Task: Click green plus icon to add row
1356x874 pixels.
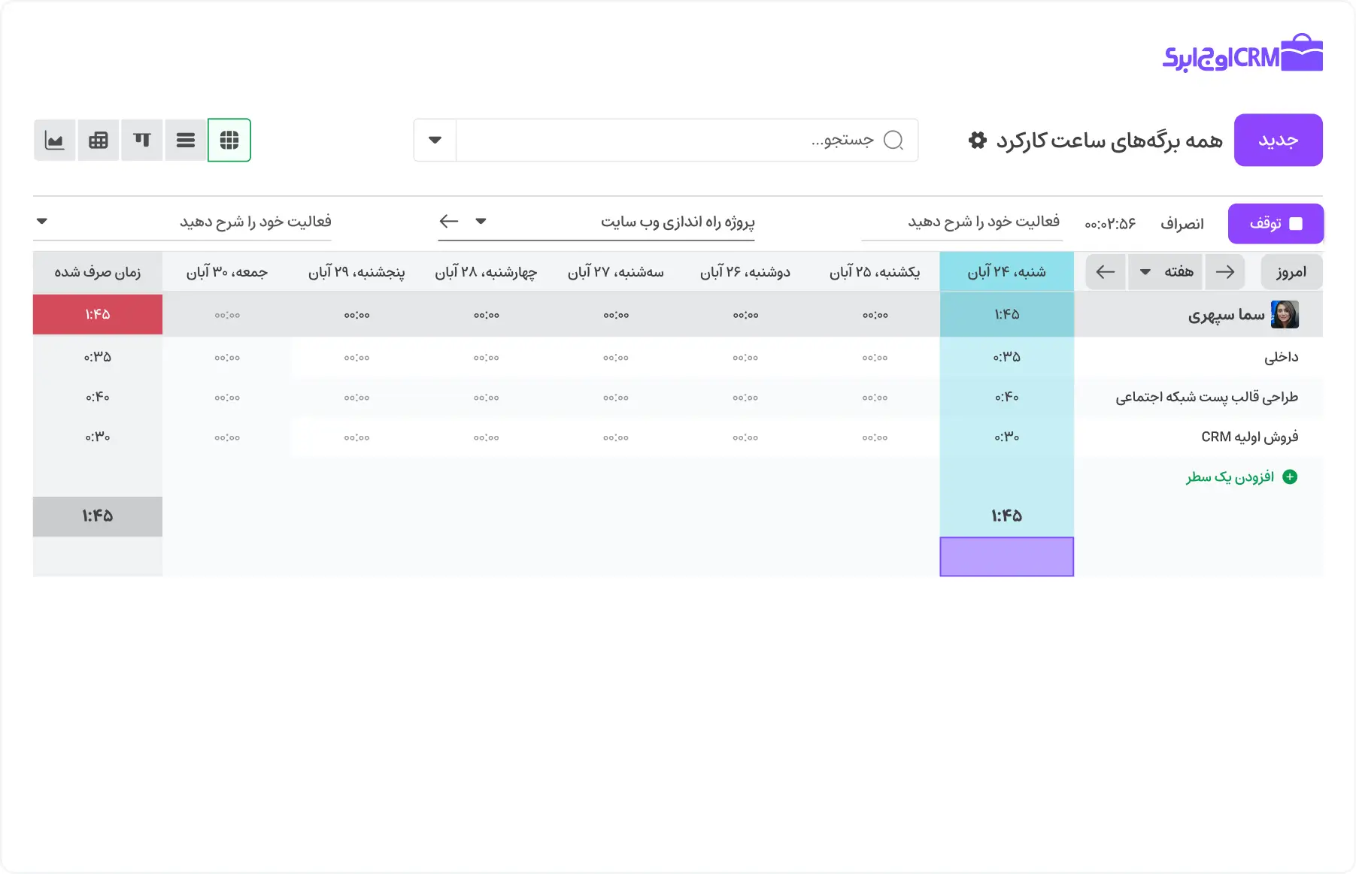Action: (1290, 476)
